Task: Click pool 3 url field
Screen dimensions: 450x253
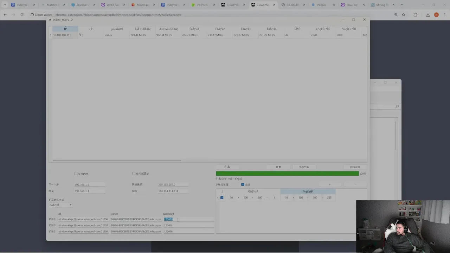Action: pos(83,232)
